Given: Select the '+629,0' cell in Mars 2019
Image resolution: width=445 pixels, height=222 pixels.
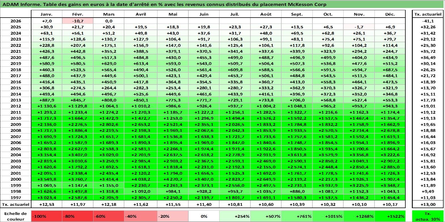Looking at the screenshot, I should tap(109, 64).
